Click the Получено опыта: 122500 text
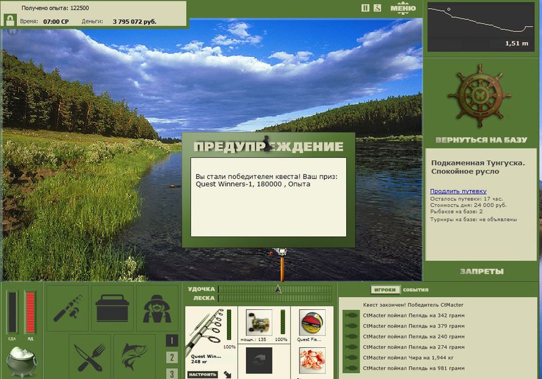The height and width of the screenshot is (379, 542). click(x=56, y=7)
